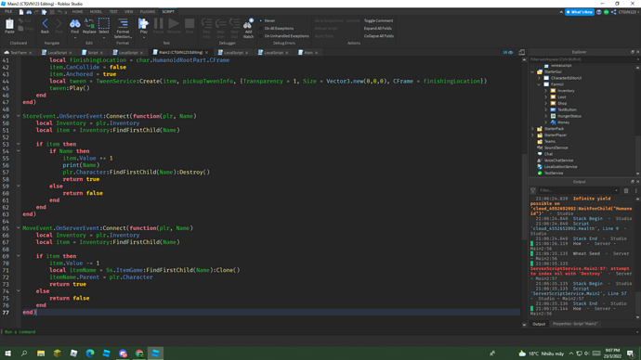
Task: Switch to VIEW ribbon tab
Action: pyautogui.click(x=129, y=12)
